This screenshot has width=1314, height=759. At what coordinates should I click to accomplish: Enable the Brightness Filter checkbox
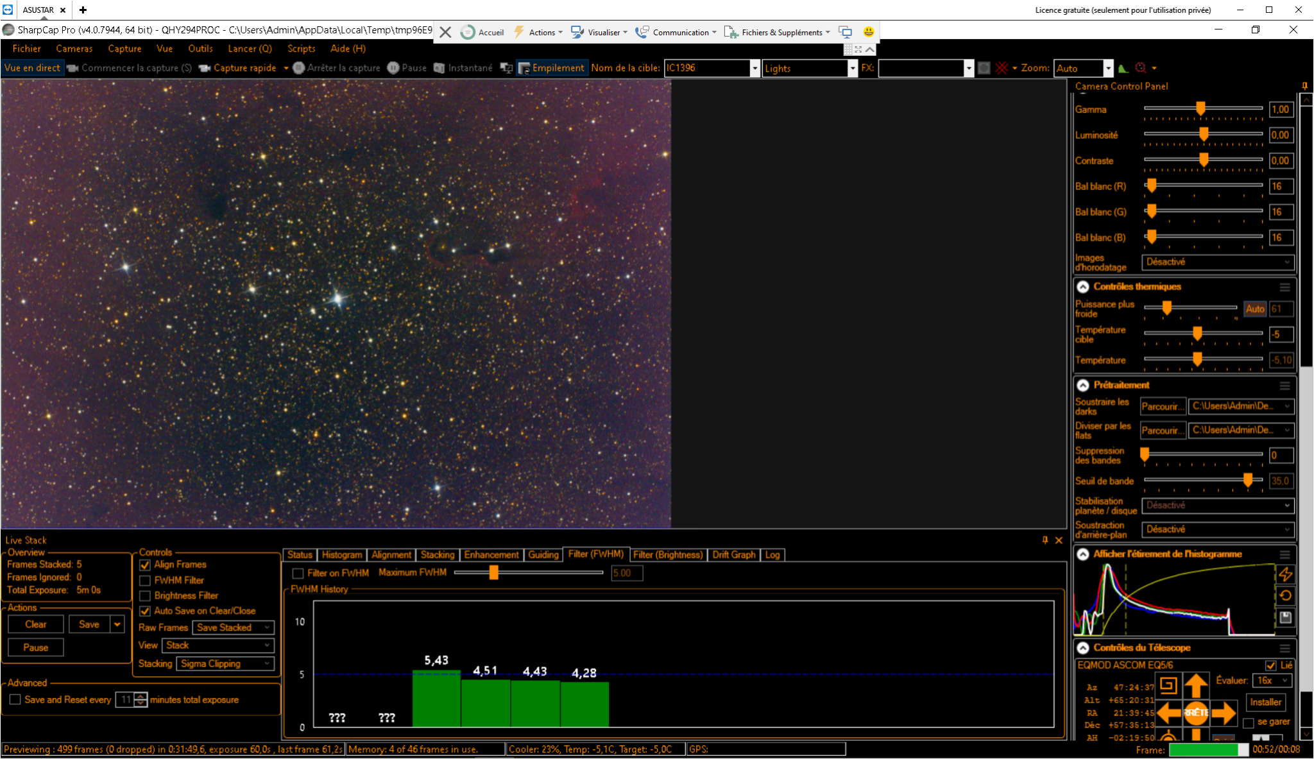pyautogui.click(x=145, y=596)
